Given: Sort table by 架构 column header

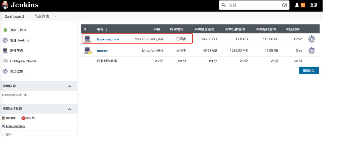Looking at the screenshot, I should 157,29.
